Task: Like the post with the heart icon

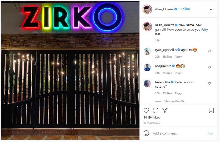Action: coord(146,110)
